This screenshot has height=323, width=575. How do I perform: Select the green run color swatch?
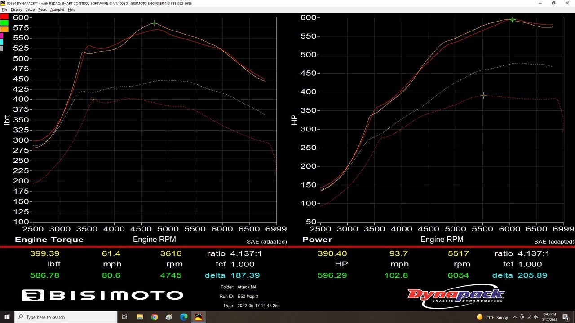(x=4, y=23)
